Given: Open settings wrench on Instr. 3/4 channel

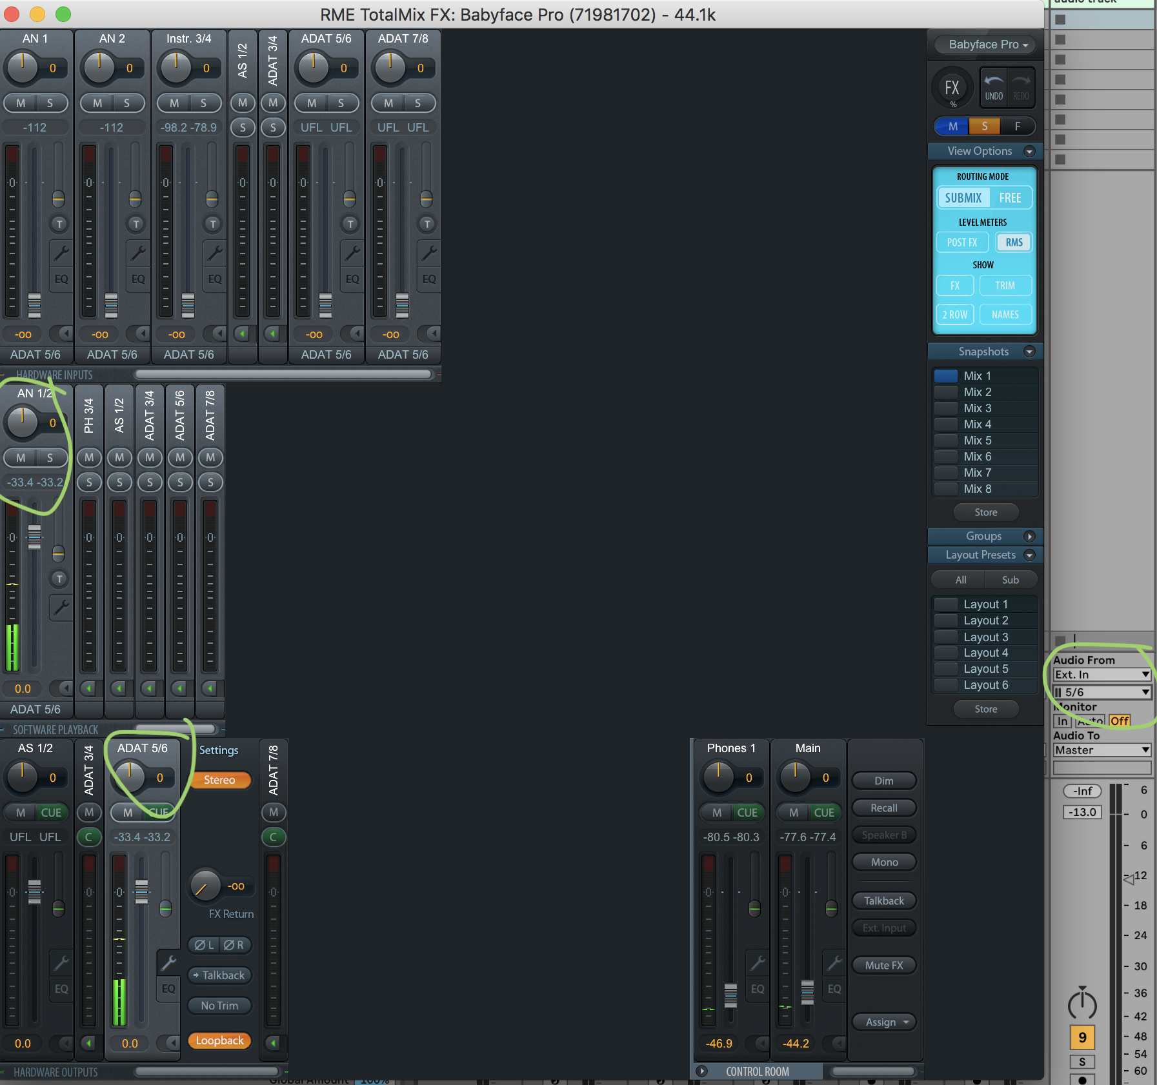Looking at the screenshot, I should pyautogui.click(x=215, y=253).
